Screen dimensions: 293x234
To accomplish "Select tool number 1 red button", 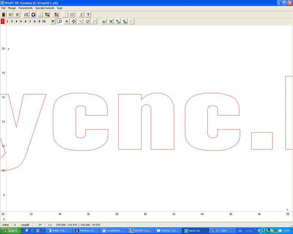I will (x=3, y=22).
